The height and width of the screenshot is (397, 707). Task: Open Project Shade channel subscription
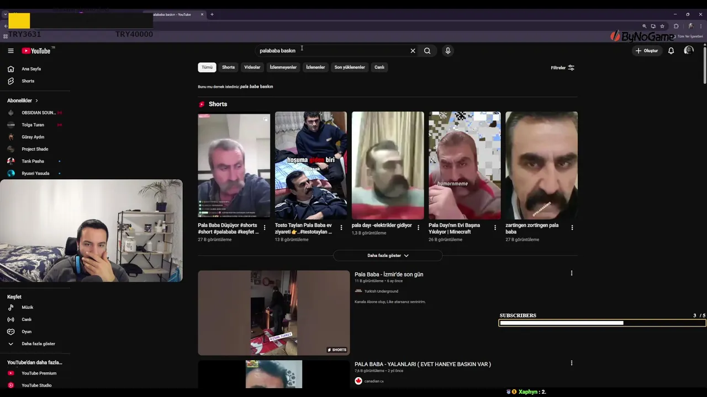click(x=35, y=149)
